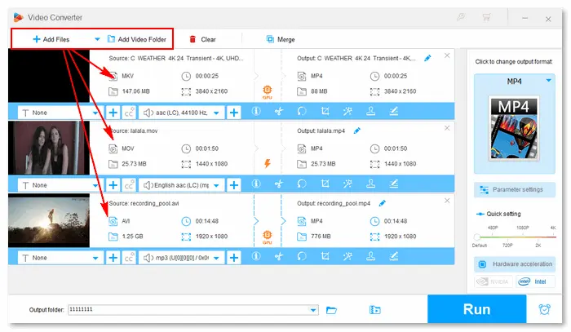The height and width of the screenshot is (332, 571).
Task: Open mp3 audio track dropdown
Action: pos(181,258)
